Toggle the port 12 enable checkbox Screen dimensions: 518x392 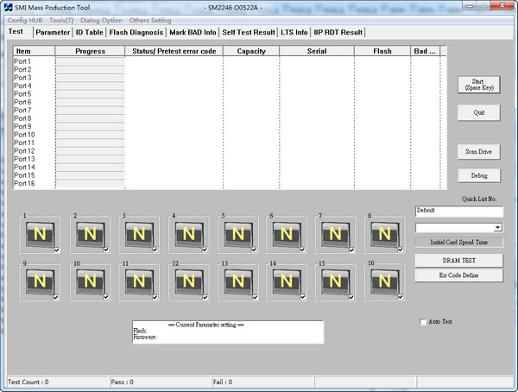[205, 298]
